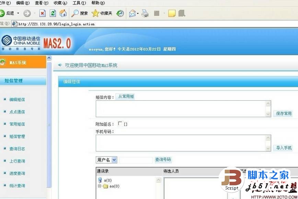Click the Refresh page icon
298x199 pixels.
coord(52,13)
